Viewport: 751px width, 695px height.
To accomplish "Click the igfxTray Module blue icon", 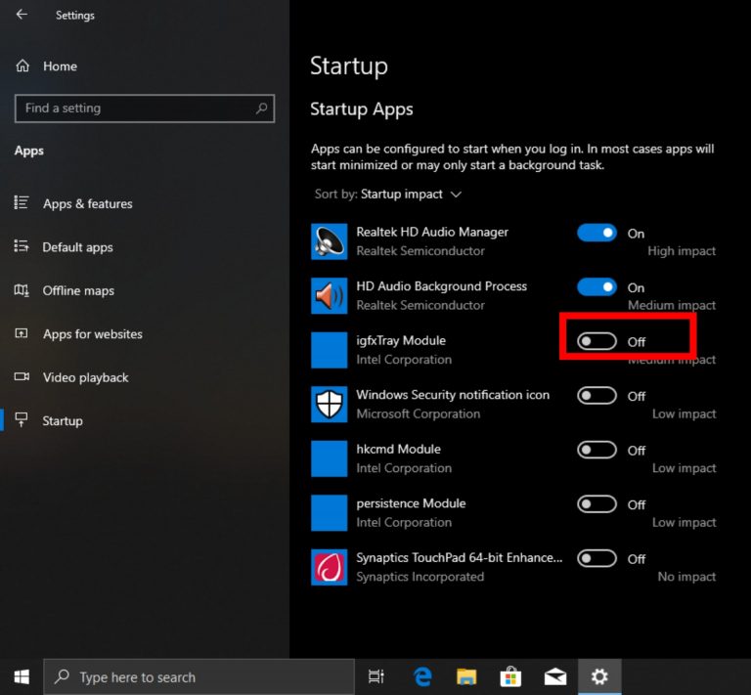I will [x=329, y=350].
